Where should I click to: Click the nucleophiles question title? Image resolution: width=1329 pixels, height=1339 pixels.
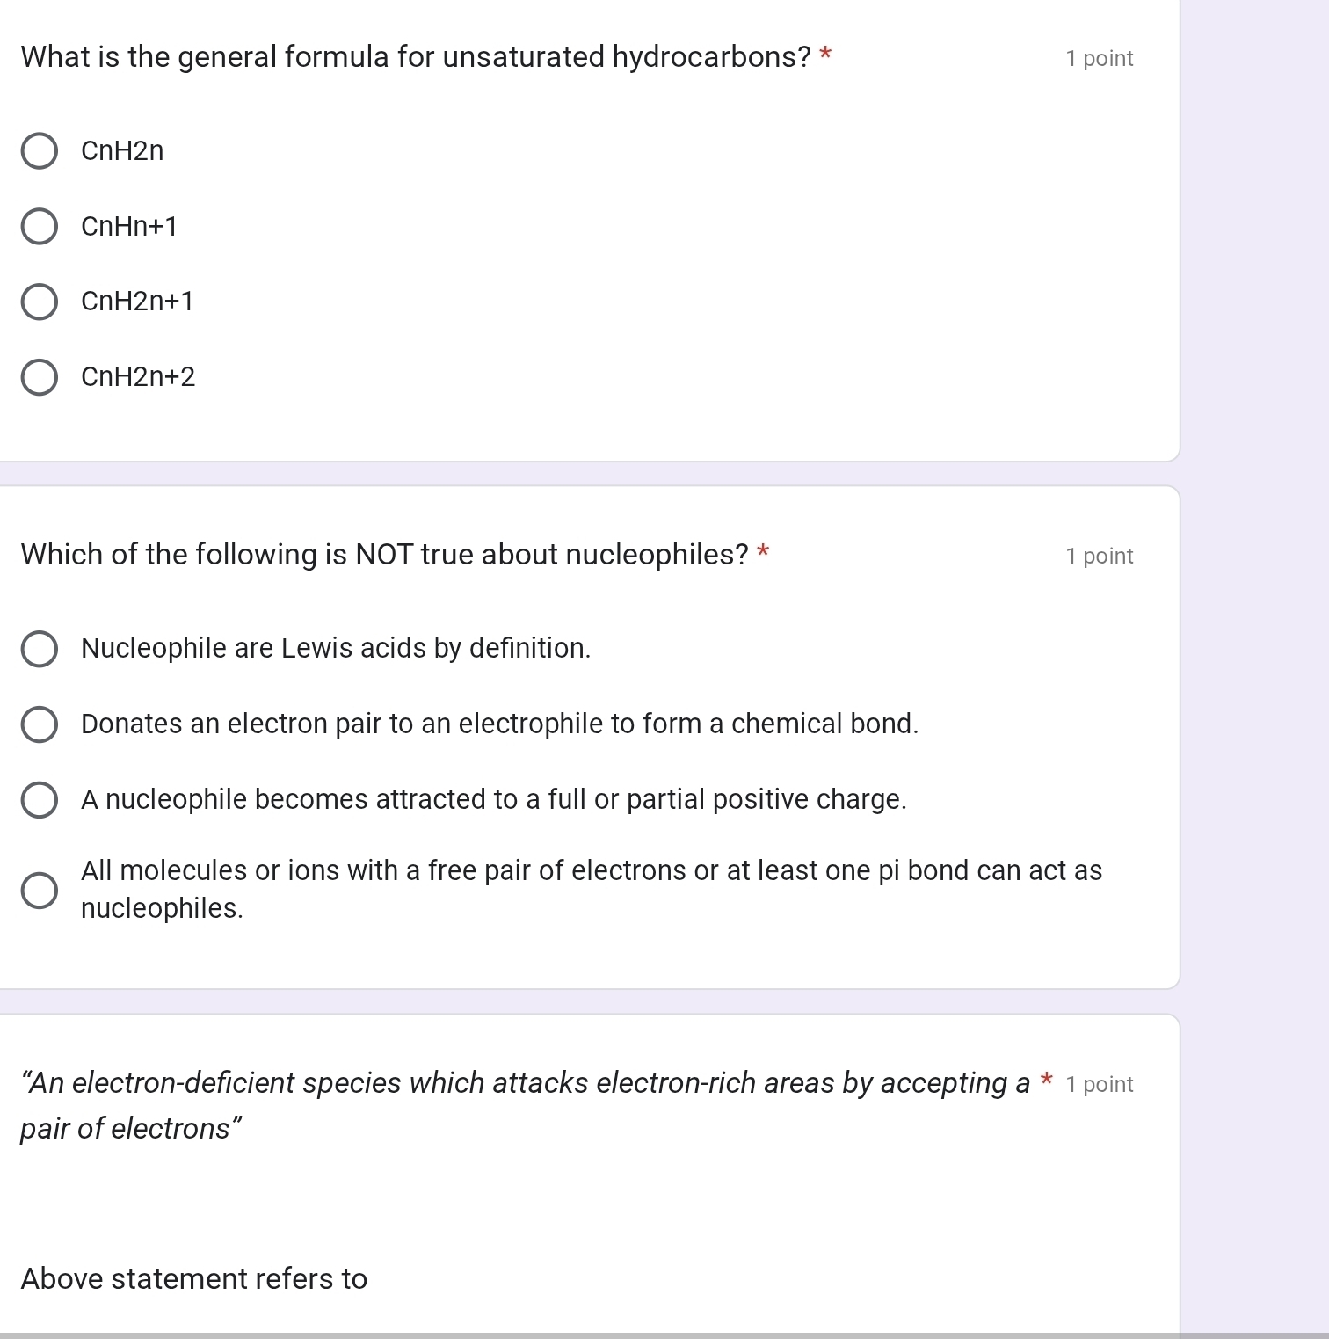(384, 555)
